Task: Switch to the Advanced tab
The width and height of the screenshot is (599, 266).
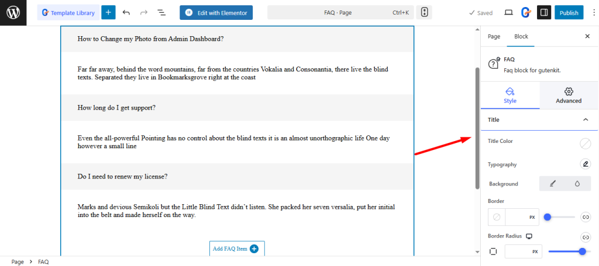Action: 569,95
